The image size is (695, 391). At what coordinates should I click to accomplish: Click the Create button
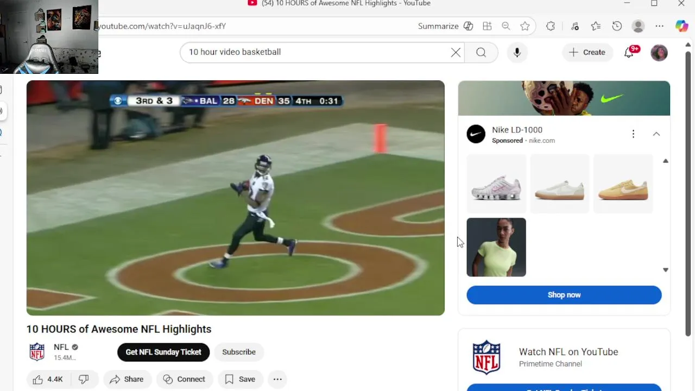[x=587, y=52]
